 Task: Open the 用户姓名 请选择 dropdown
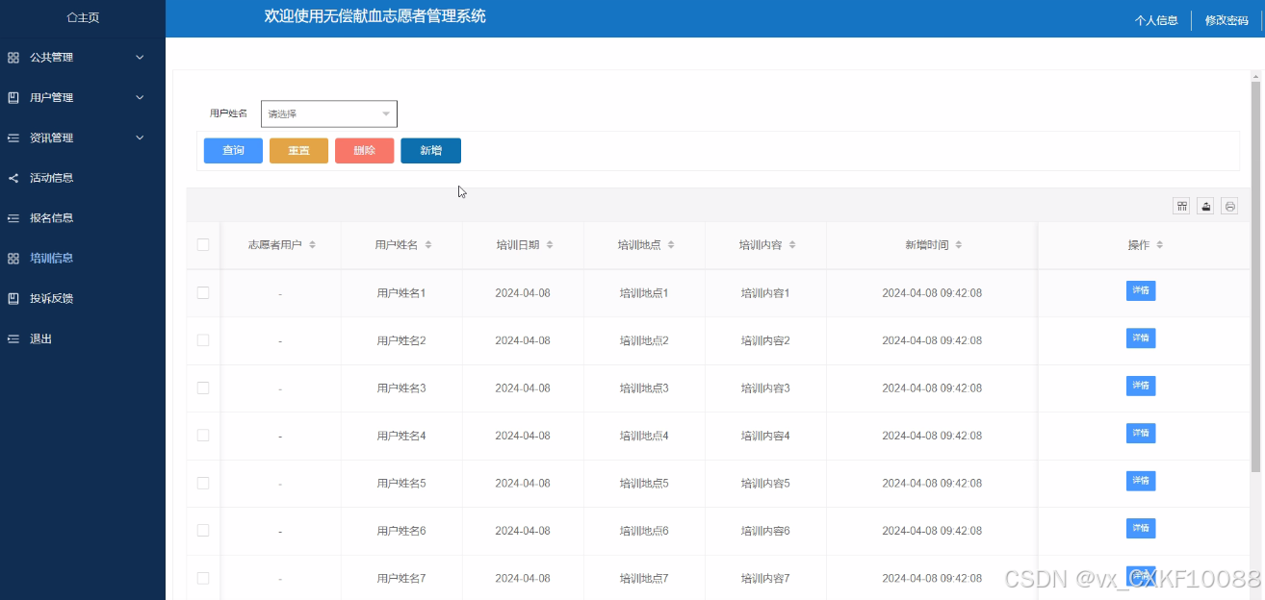329,113
